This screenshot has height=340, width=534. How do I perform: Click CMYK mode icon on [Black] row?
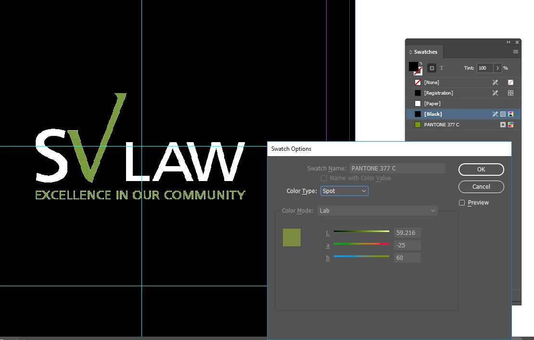pos(510,114)
